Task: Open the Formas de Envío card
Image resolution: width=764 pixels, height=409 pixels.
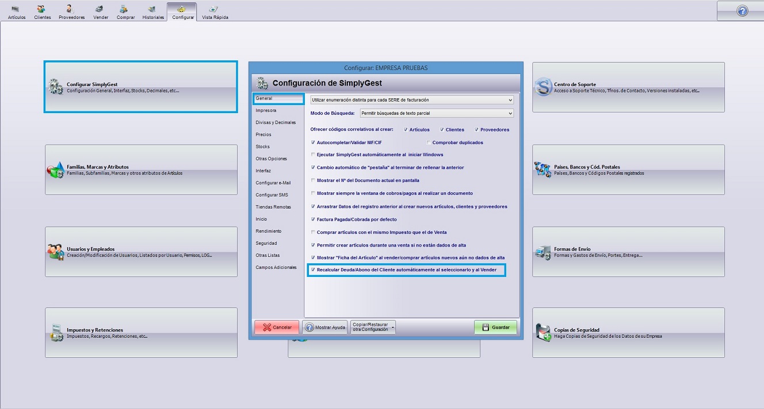Action: [x=628, y=252]
